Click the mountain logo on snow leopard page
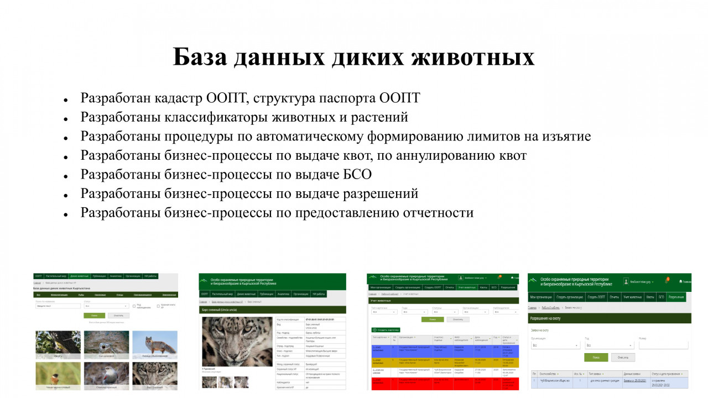 click(x=205, y=281)
